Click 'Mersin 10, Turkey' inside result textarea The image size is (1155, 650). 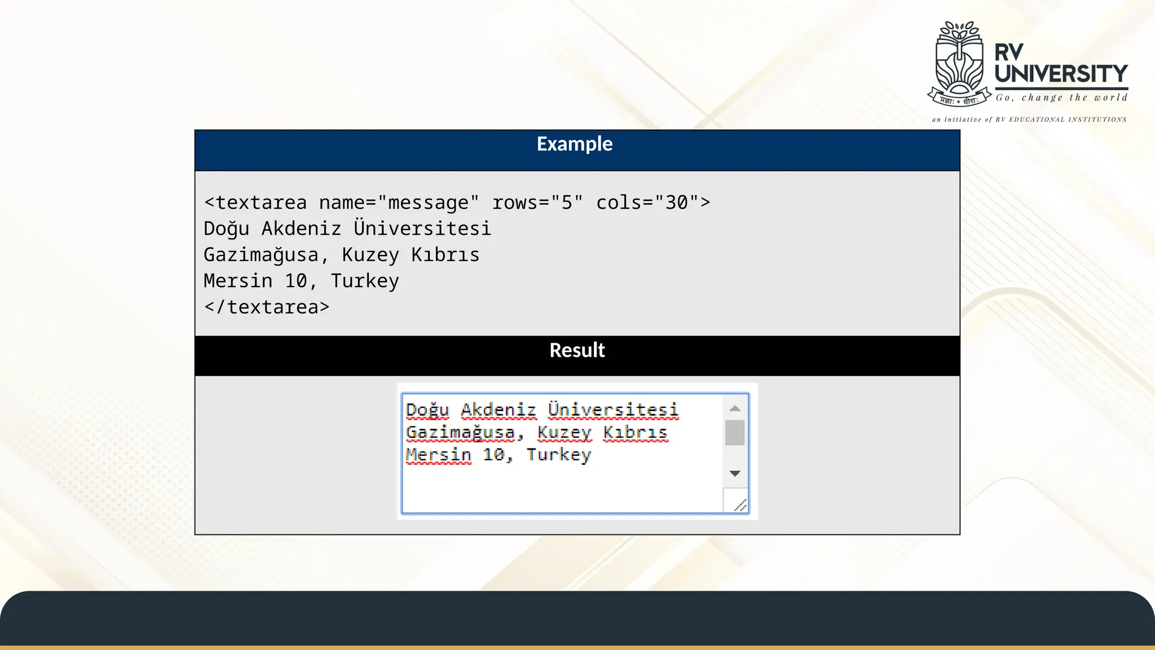click(499, 455)
